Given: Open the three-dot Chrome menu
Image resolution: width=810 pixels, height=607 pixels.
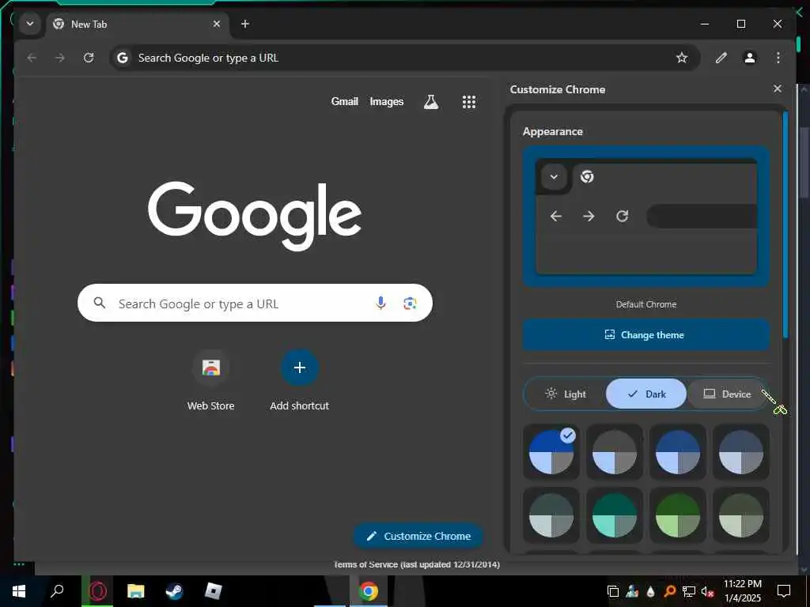Looking at the screenshot, I should [778, 58].
